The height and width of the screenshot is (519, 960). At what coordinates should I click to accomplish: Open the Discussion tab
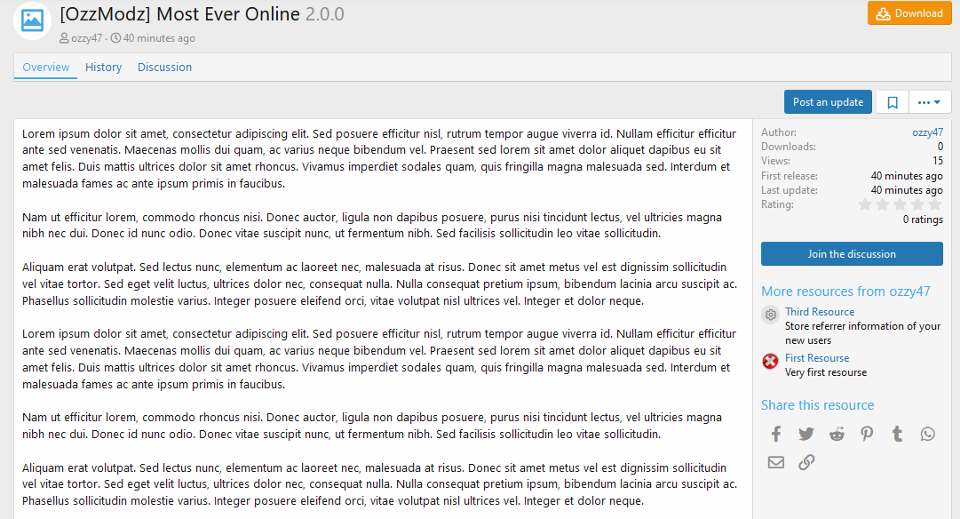[x=164, y=68]
